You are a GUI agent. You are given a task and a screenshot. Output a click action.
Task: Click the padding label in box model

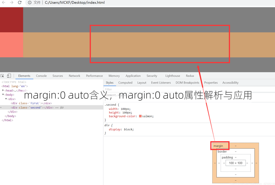click(x=227, y=157)
